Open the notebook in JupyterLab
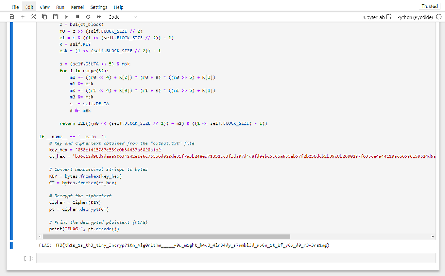 pyautogui.click(x=376, y=17)
